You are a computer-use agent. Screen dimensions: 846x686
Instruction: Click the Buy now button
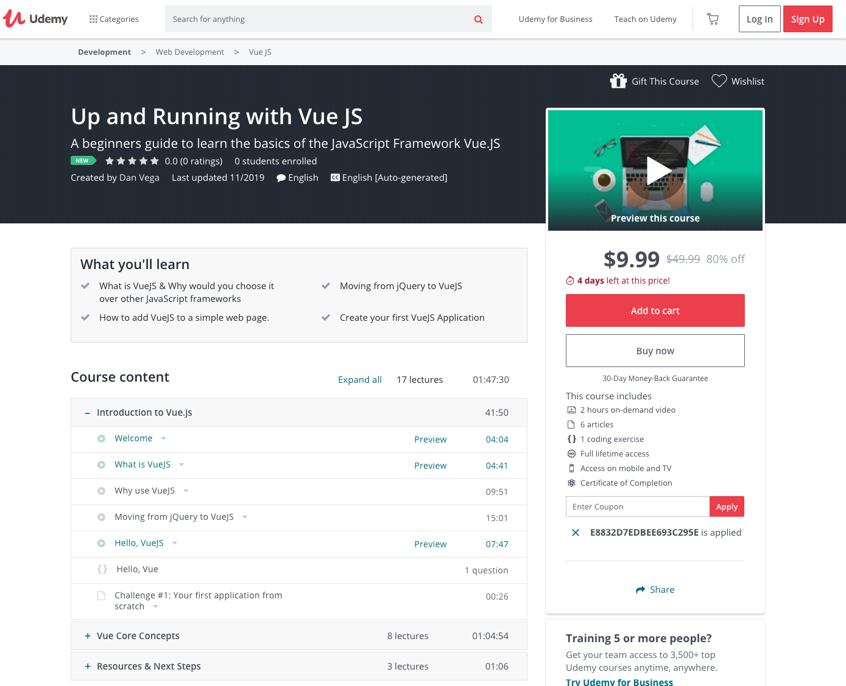pos(655,351)
